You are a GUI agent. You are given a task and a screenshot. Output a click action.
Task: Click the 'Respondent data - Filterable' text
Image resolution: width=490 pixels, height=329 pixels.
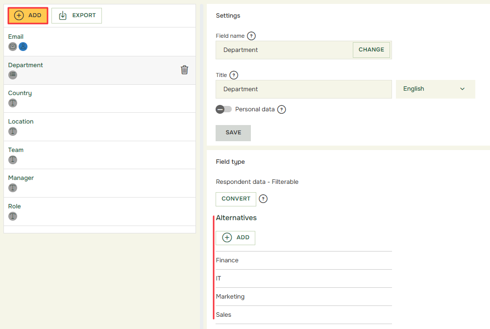click(x=257, y=182)
